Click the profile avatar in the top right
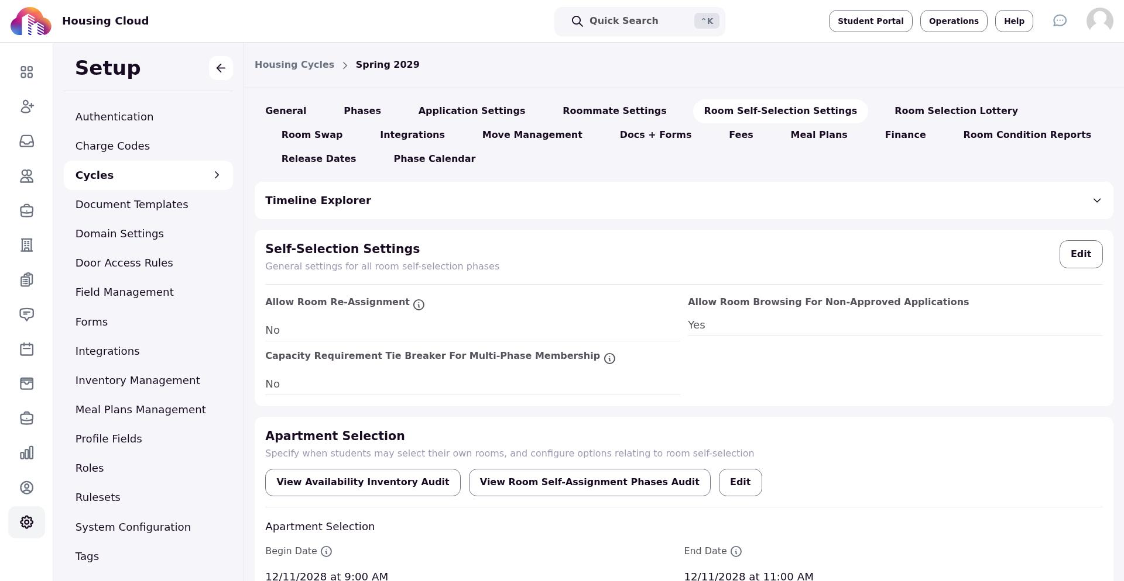The width and height of the screenshot is (1124, 581). tap(1100, 20)
